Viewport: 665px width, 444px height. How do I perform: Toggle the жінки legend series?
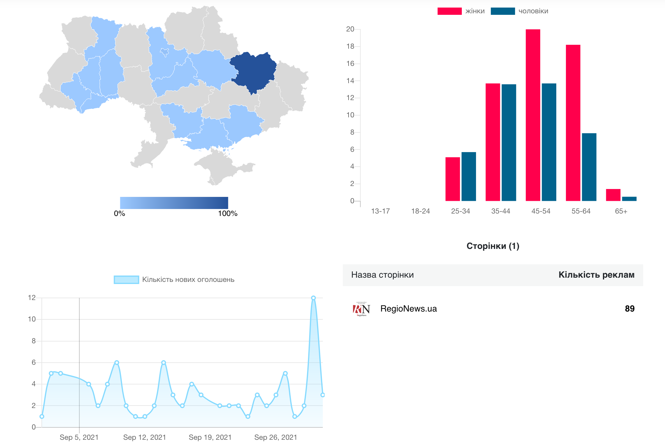click(475, 11)
